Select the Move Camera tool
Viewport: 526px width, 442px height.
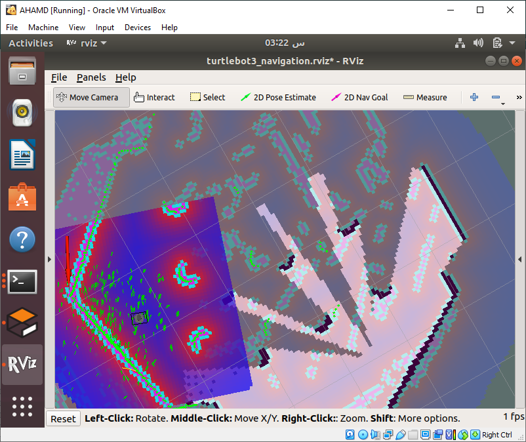[91, 98]
